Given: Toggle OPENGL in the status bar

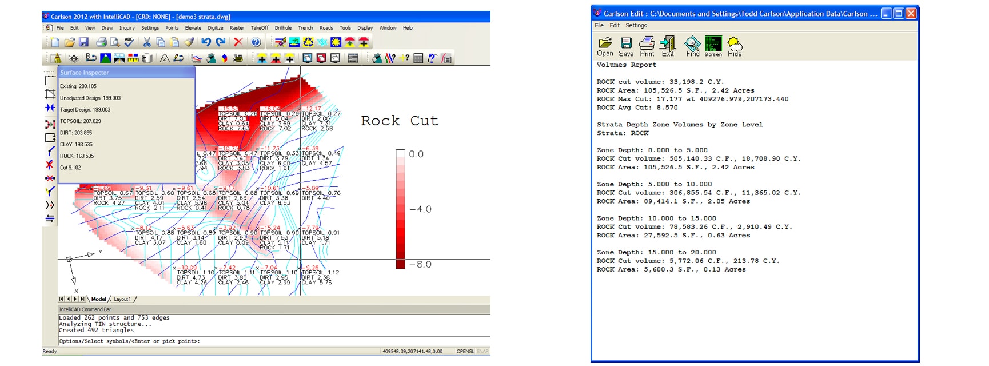Looking at the screenshot, I should pos(465,351).
